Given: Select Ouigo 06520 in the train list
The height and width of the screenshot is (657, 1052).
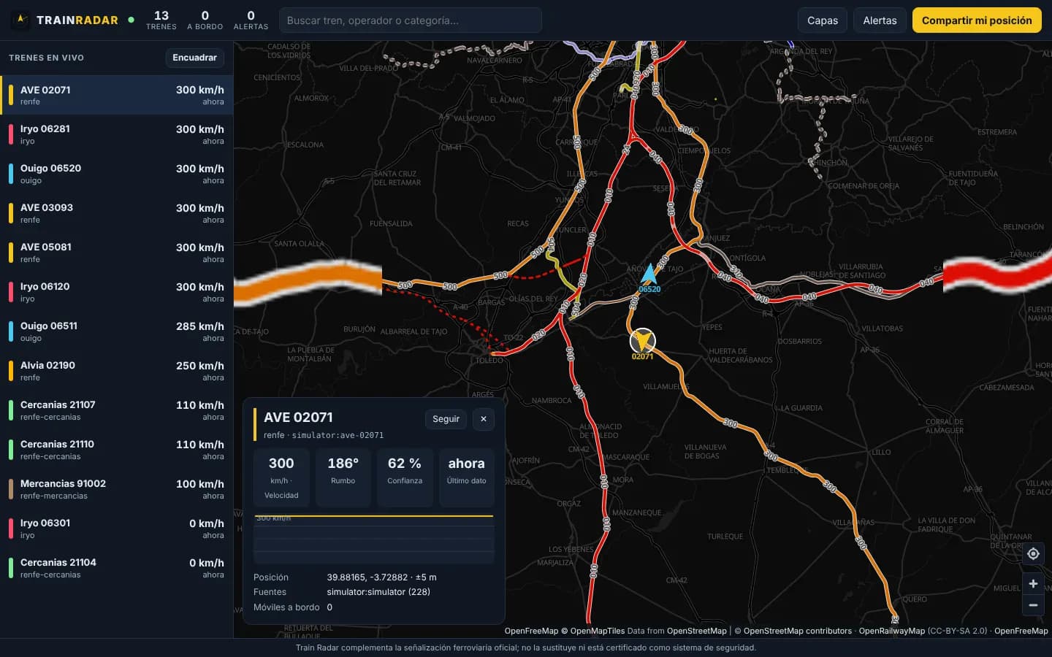Looking at the screenshot, I should [117, 174].
